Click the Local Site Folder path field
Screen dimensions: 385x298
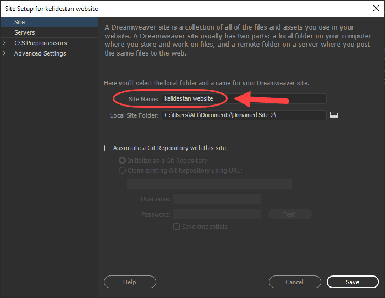click(244, 115)
